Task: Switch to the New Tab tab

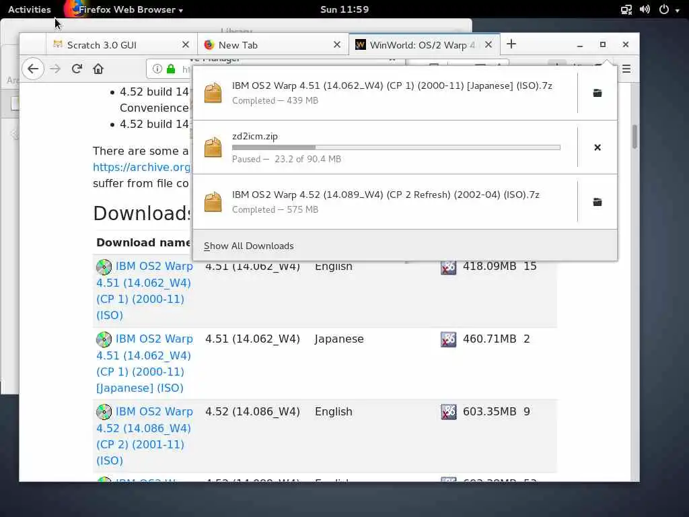Action: pos(273,45)
